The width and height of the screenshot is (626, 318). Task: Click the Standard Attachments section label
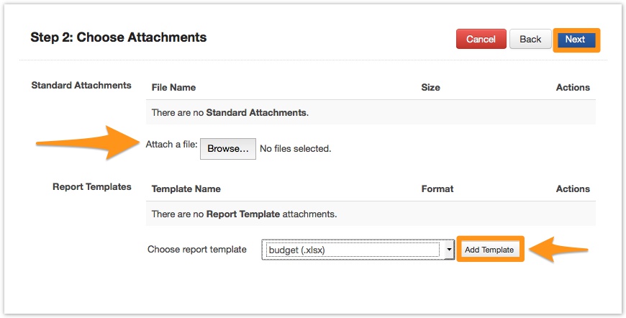pos(81,86)
